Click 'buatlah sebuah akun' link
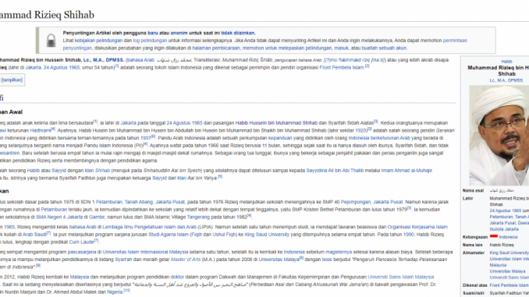Viewport: 529px width, 297px height. 385,48
